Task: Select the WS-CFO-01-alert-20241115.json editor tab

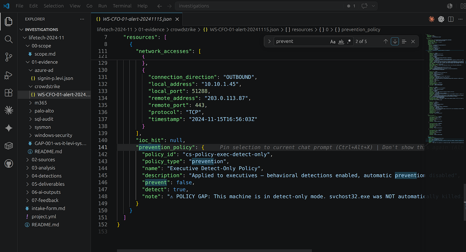Action: click(x=137, y=19)
